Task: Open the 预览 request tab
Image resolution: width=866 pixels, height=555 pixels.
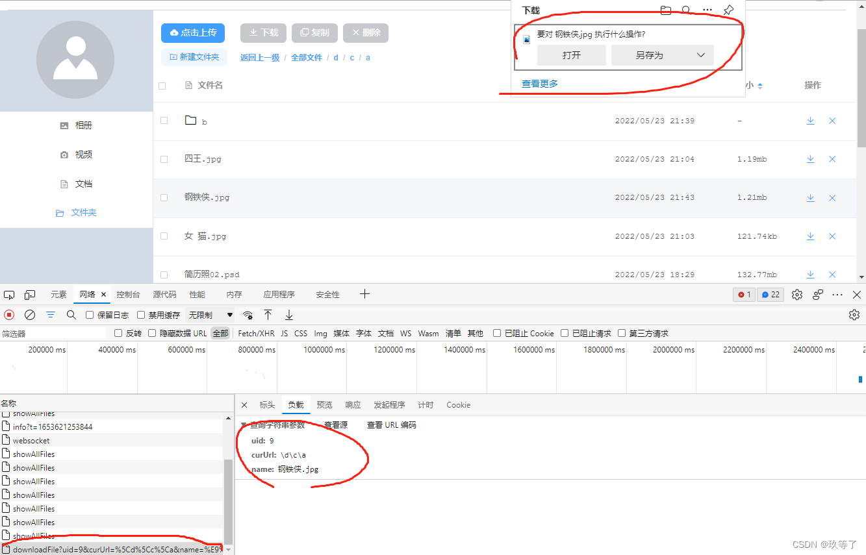Action: coord(324,405)
